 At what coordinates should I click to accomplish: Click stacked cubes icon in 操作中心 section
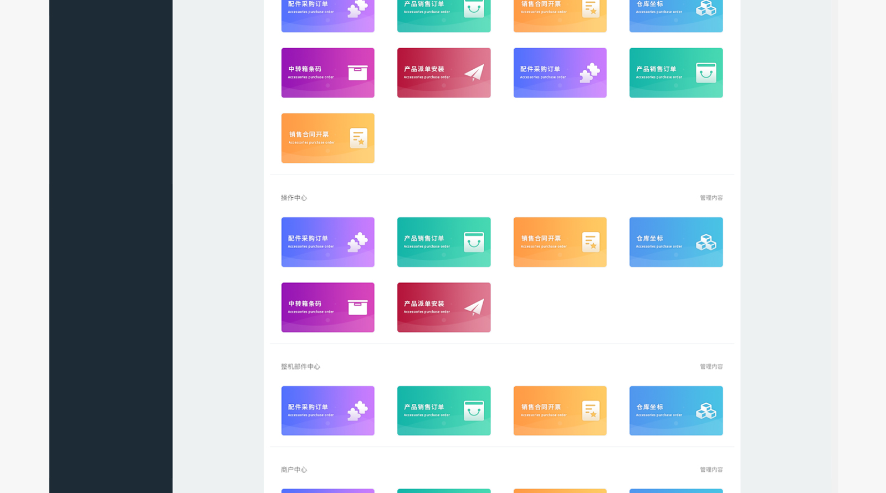[706, 242]
